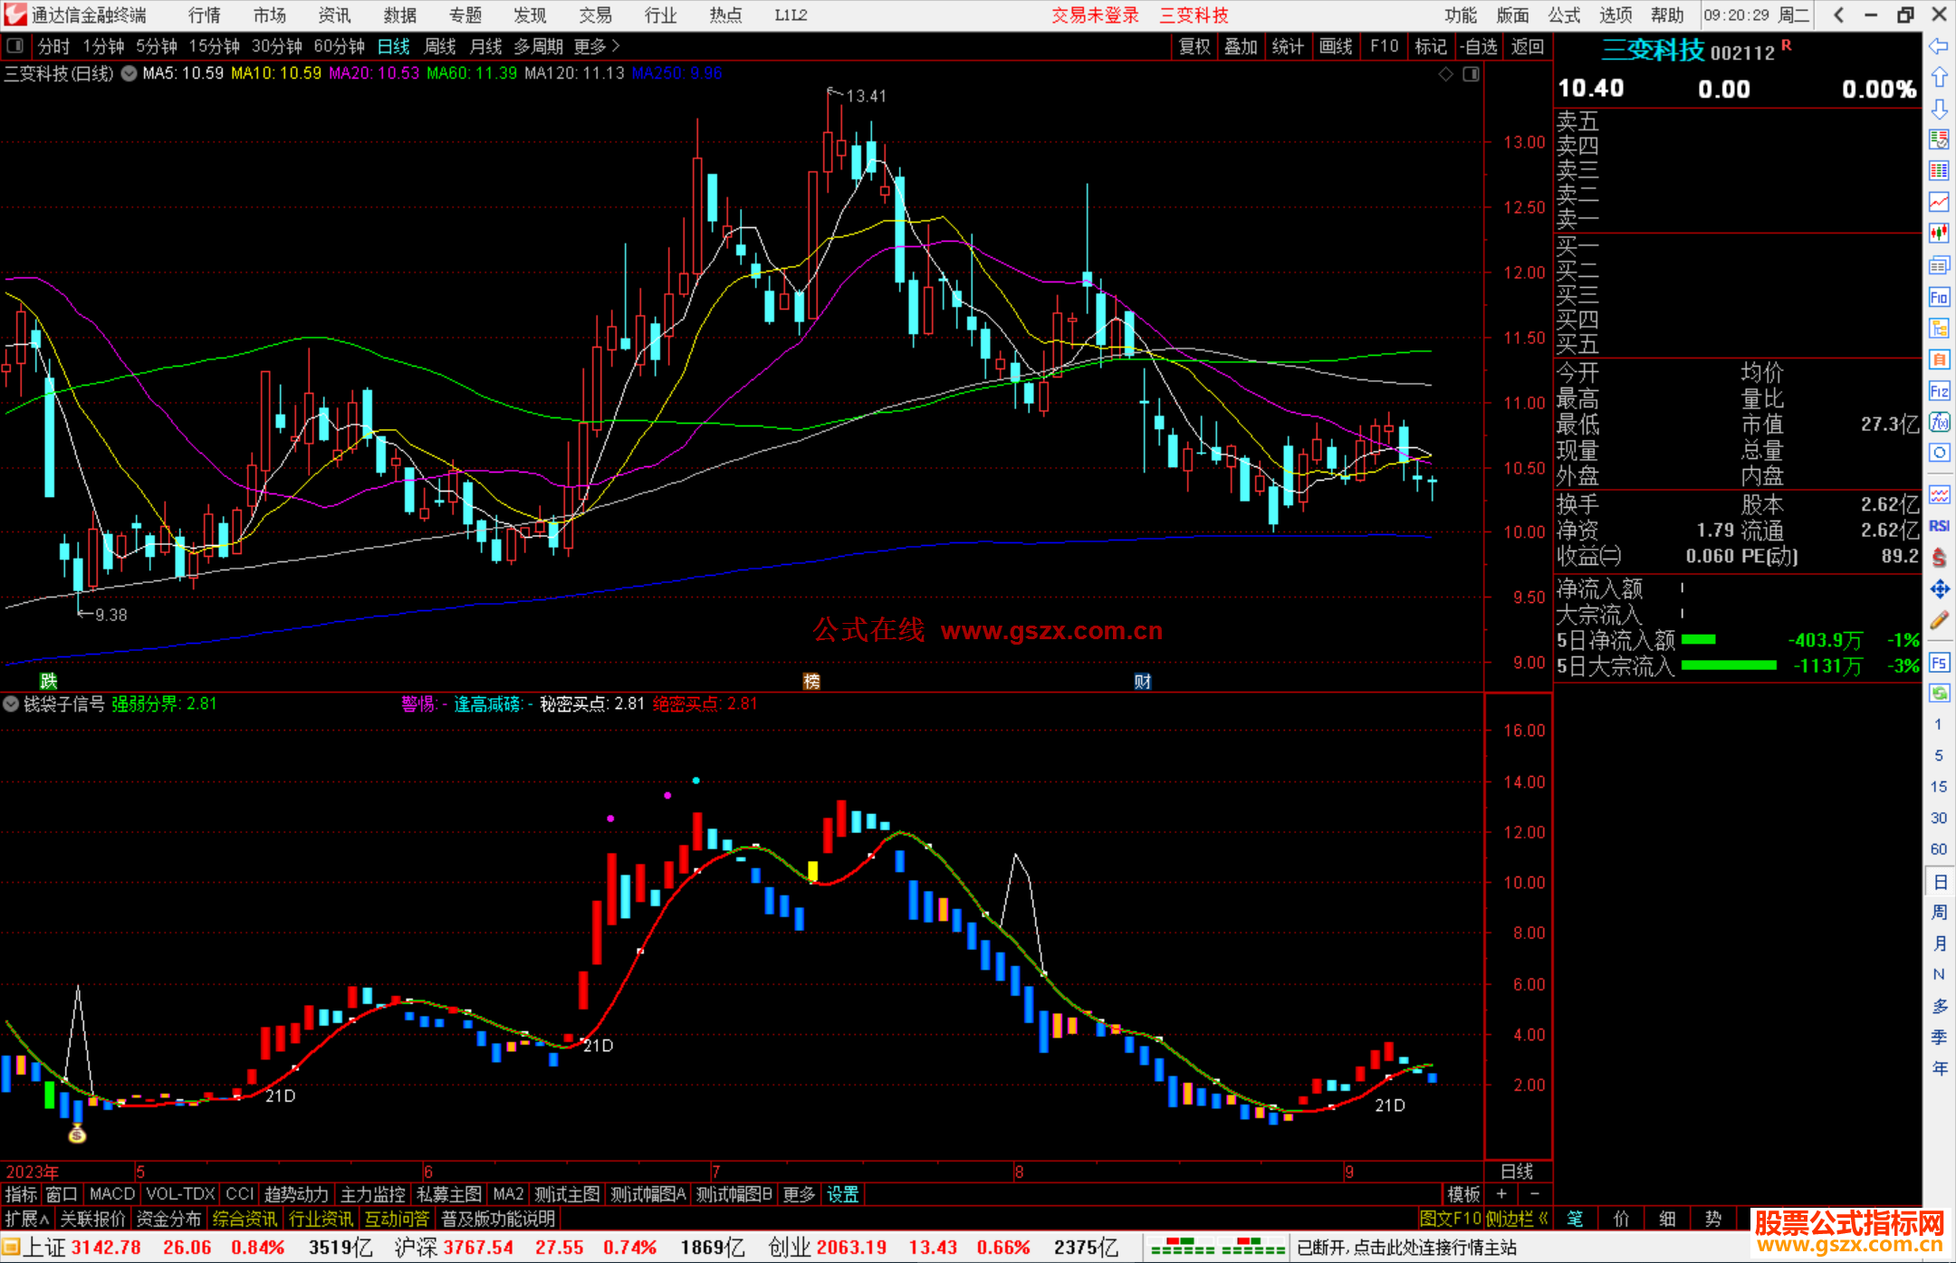Click the F5 chart switch sidebar icon
Screen dimensions: 1956x1263
[1939, 663]
